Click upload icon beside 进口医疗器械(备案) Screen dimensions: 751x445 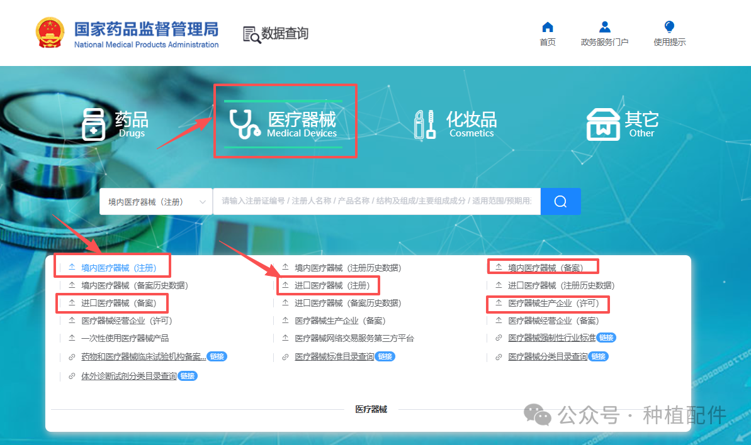[x=72, y=302]
